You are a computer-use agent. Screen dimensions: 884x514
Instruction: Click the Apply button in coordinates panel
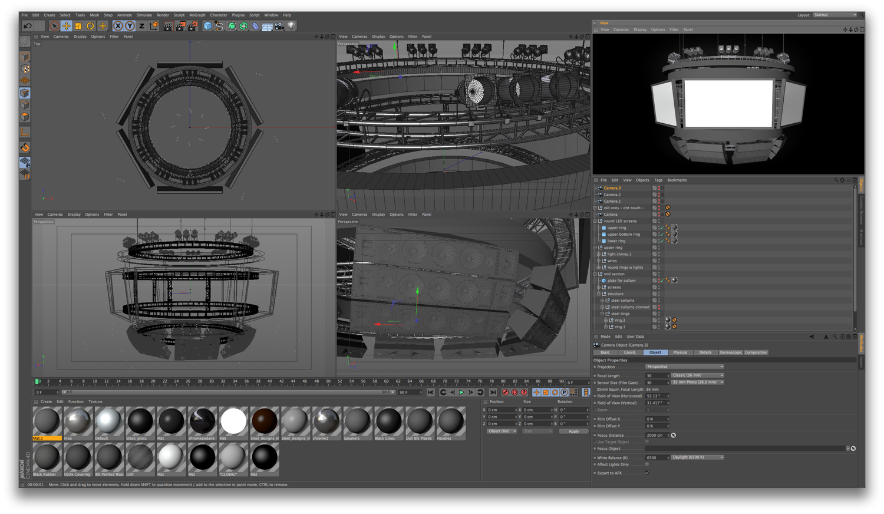coord(573,431)
